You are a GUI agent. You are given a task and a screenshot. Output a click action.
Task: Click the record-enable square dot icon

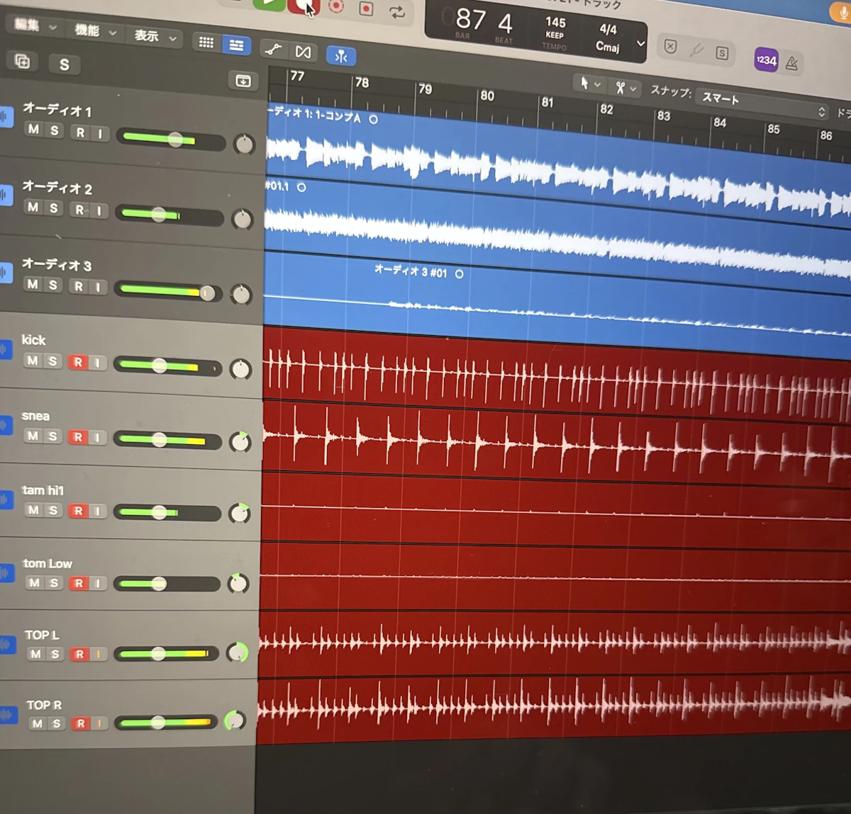point(367,9)
